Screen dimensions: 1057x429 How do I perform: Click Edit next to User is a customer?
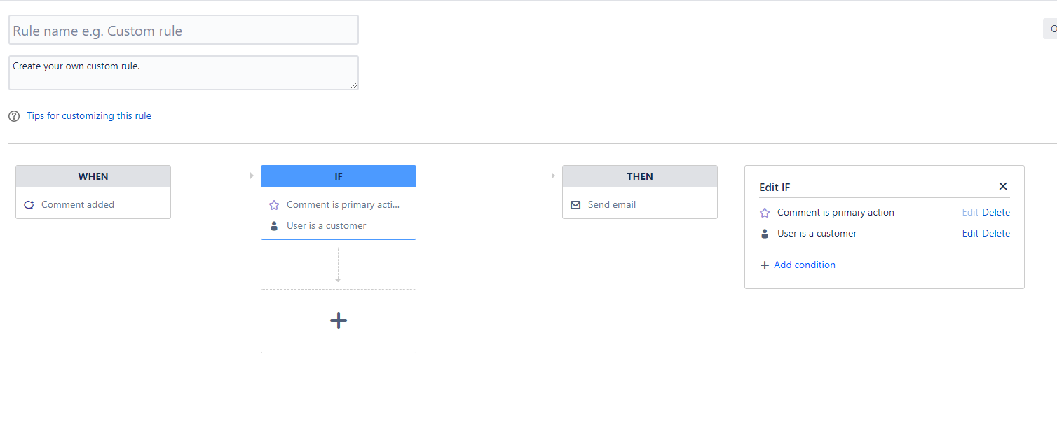coord(970,233)
